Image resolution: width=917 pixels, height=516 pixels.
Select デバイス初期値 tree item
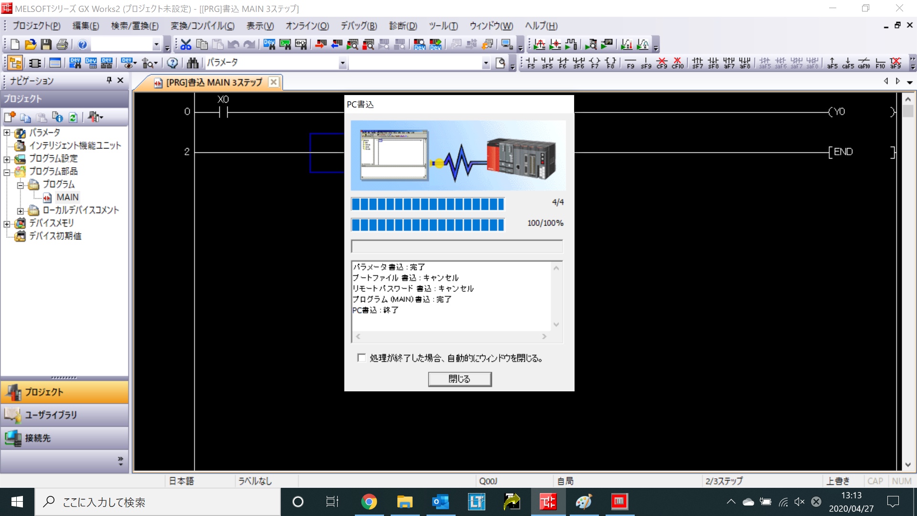click(x=55, y=236)
